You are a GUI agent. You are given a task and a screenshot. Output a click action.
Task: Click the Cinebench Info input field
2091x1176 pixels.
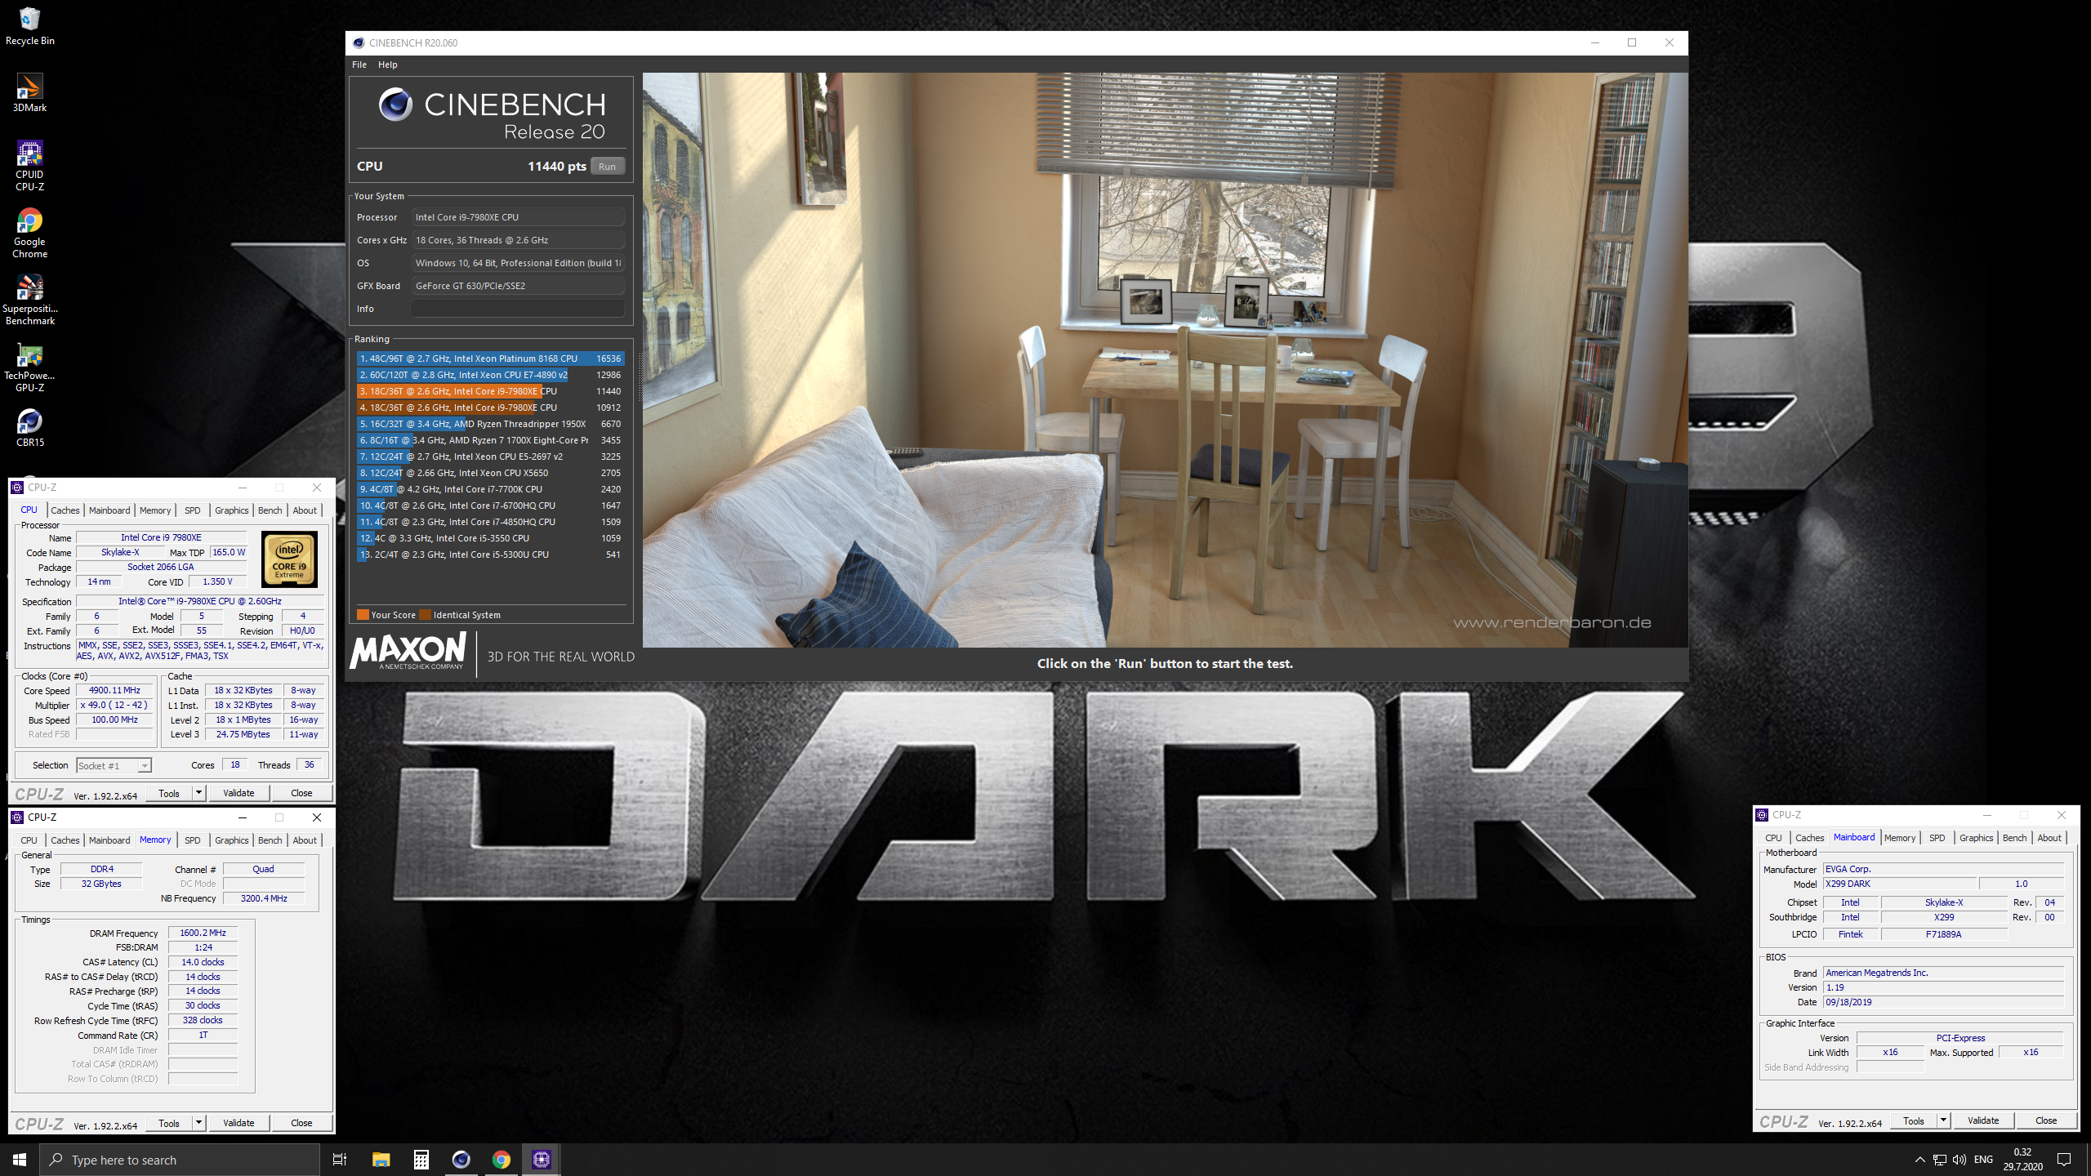[x=518, y=309]
